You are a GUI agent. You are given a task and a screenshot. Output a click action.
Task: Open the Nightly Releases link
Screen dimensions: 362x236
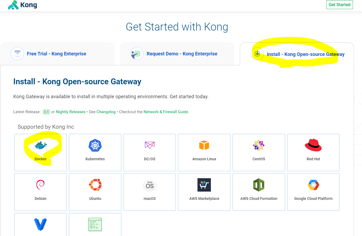pyautogui.click(x=71, y=112)
